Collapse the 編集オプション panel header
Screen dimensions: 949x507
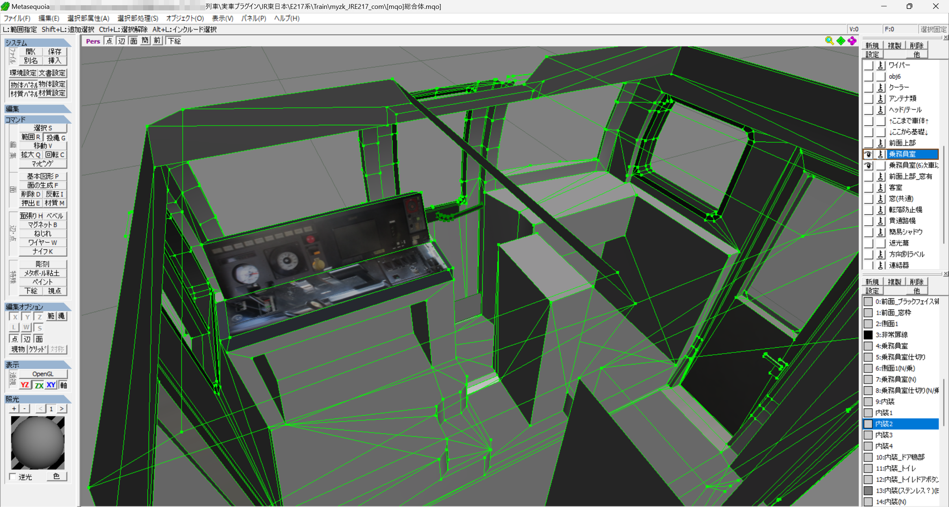(38, 307)
